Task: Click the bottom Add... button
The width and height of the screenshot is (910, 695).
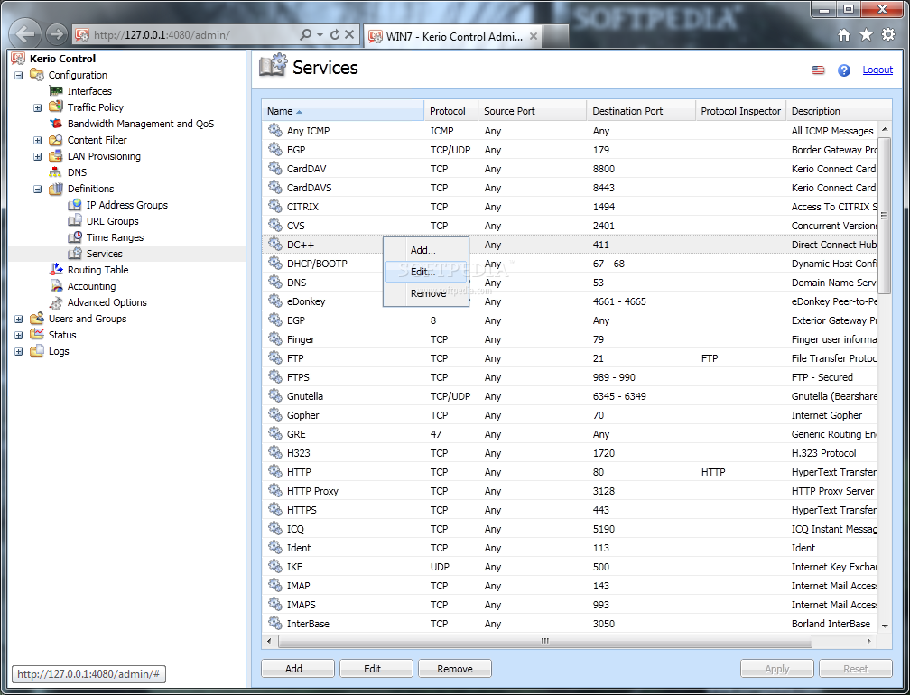Action: pos(298,668)
